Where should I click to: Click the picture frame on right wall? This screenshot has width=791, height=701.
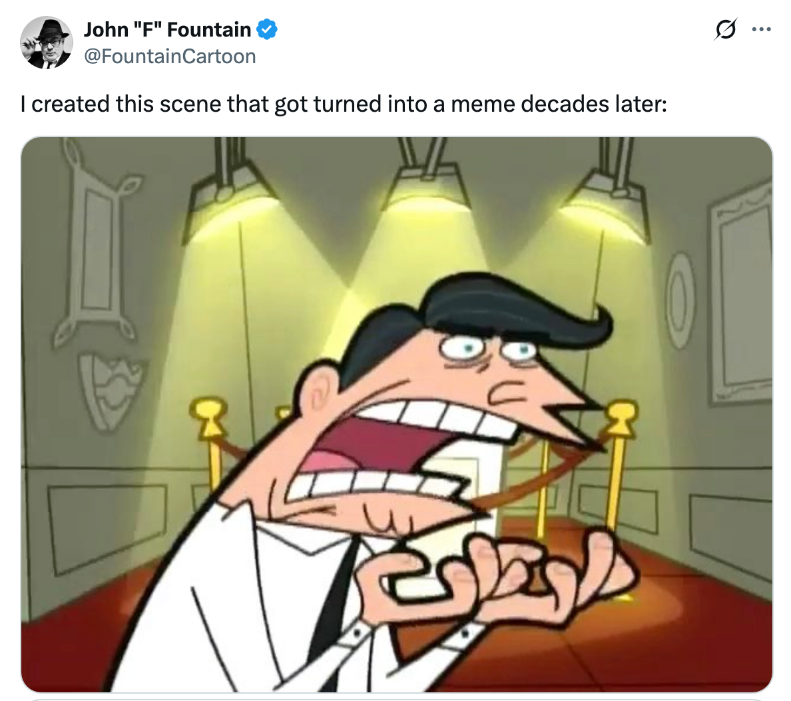740,297
